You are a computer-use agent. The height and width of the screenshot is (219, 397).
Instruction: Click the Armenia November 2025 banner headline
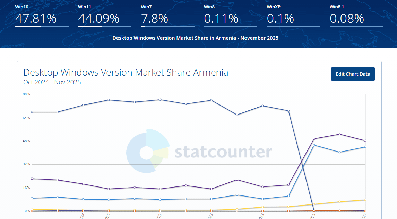pyautogui.click(x=195, y=38)
